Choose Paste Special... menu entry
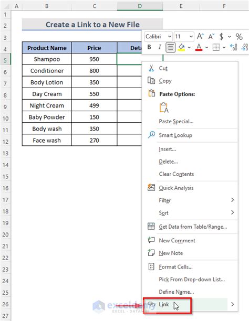The width and height of the screenshot is (249, 321). click(190, 121)
